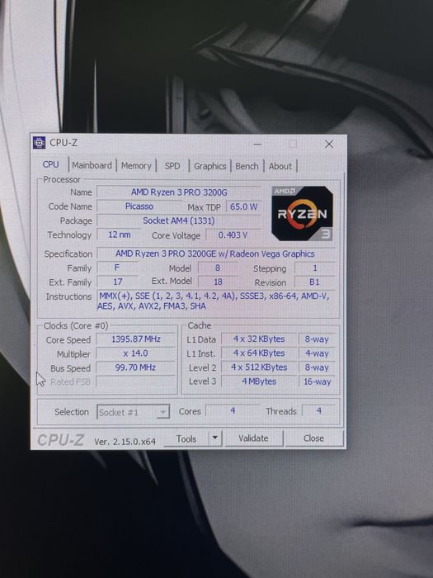Viewport: 433px width, 578px height.
Task: Click the Threads count field
Action: pos(319,411)
